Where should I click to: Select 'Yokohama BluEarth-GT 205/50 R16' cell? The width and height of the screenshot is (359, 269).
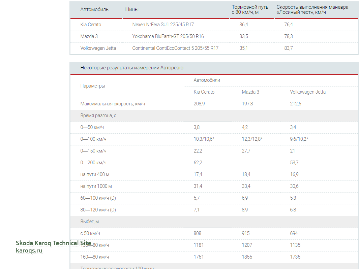tap(168, 36)
